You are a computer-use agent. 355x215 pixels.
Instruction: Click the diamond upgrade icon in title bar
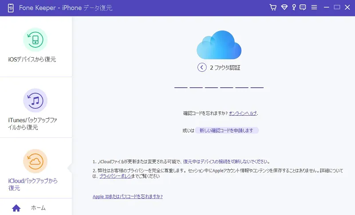(x=284, y=8)
